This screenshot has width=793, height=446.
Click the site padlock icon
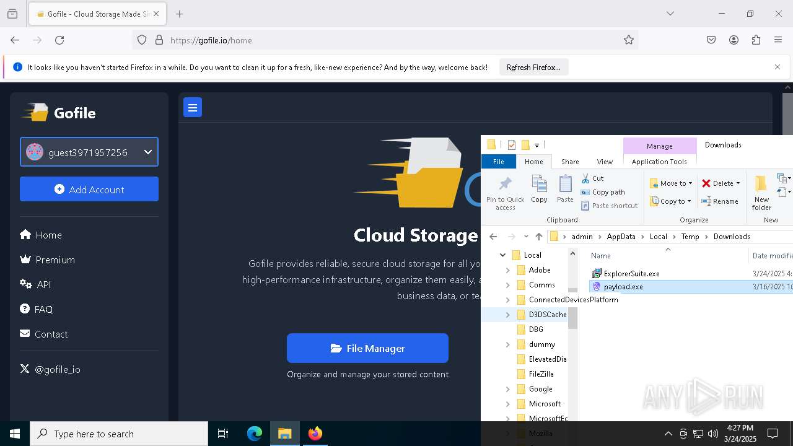tap(159, 40)
